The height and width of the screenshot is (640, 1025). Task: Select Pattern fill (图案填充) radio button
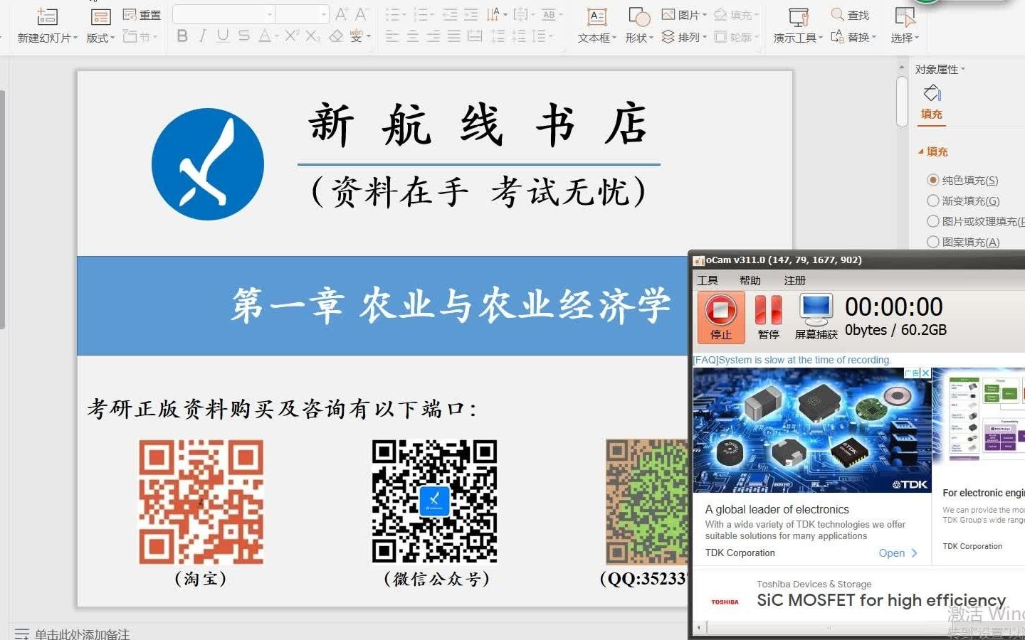click(x=933, y=242)
